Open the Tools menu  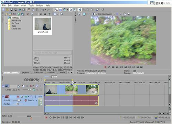31,6
